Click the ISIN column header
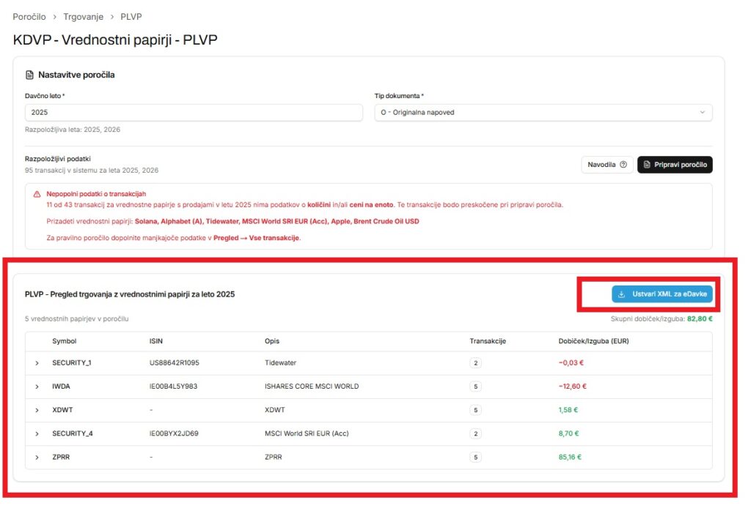 click(x=157, y=341)
